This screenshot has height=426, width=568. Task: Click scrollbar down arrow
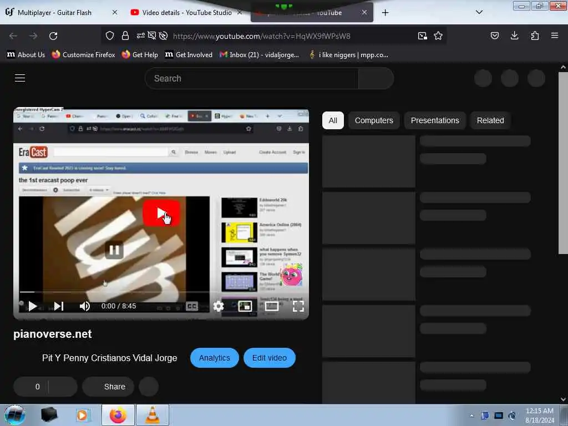pos(563,399)
